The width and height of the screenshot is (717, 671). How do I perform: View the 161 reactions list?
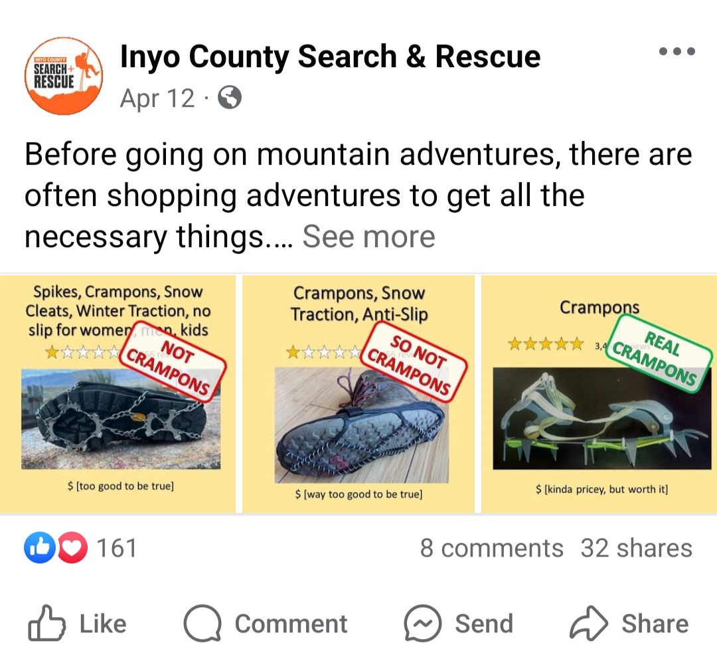(117, 548)
